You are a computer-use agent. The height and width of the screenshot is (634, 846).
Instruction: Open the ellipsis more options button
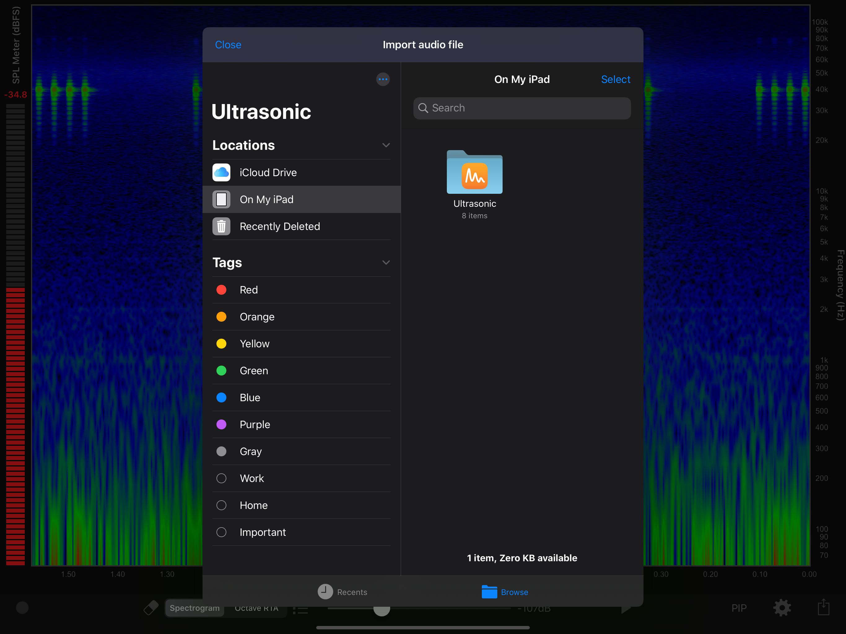[x=383, y=80]
